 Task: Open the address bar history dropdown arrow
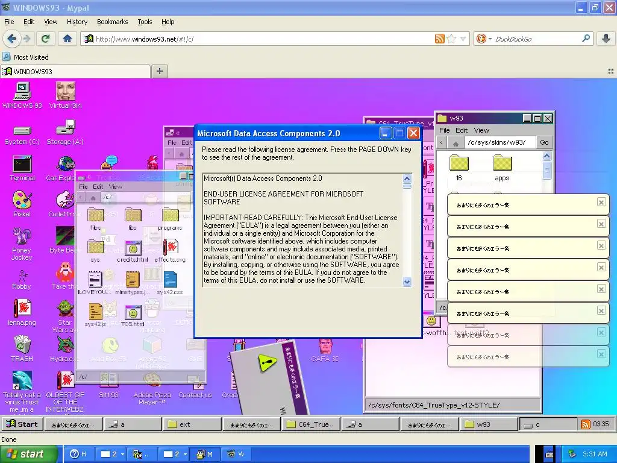coord(463,39)
